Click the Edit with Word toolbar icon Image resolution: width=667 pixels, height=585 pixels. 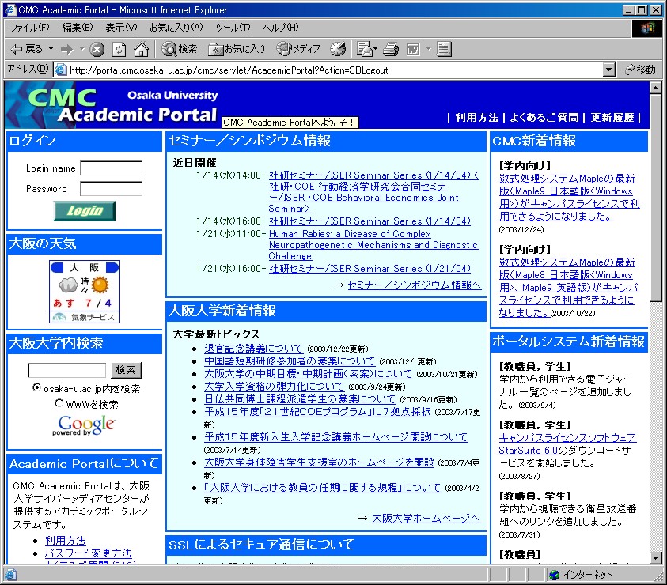coord(413,49)
